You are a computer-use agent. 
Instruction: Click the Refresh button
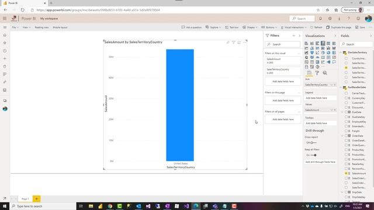pos(316,27)
